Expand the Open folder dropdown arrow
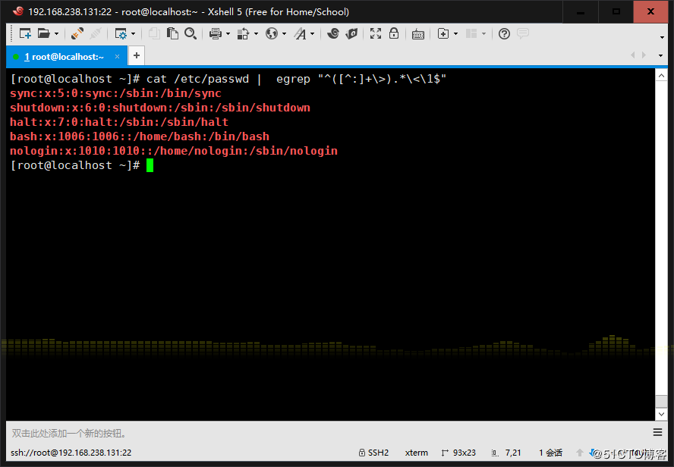Viewport: 674px width, 467px height. coord(56,34)
